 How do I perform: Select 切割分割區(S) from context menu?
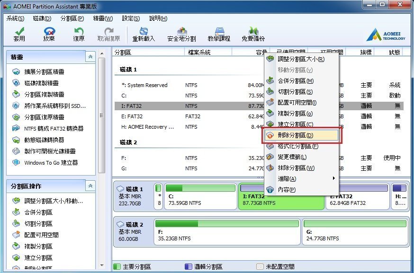pos(301,91)
